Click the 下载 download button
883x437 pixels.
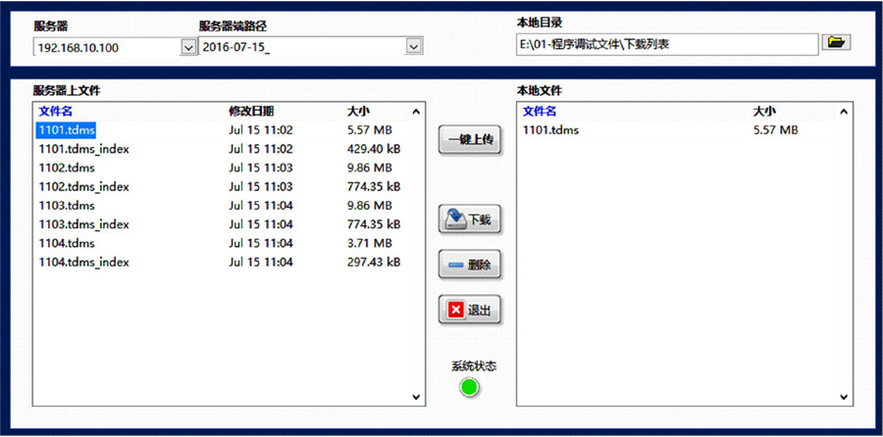point(470,220)
